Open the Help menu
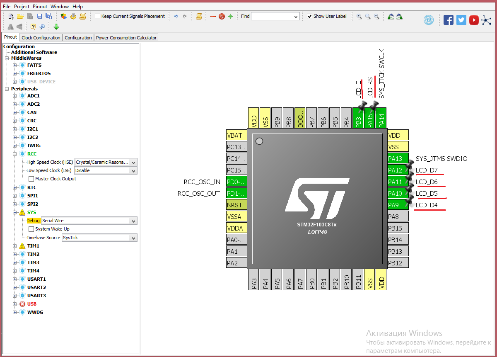 [x=77, y=7]
